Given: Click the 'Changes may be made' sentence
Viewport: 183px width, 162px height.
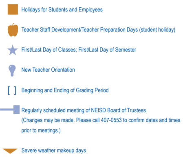Looking at the screenshot, I should point(48,120).
